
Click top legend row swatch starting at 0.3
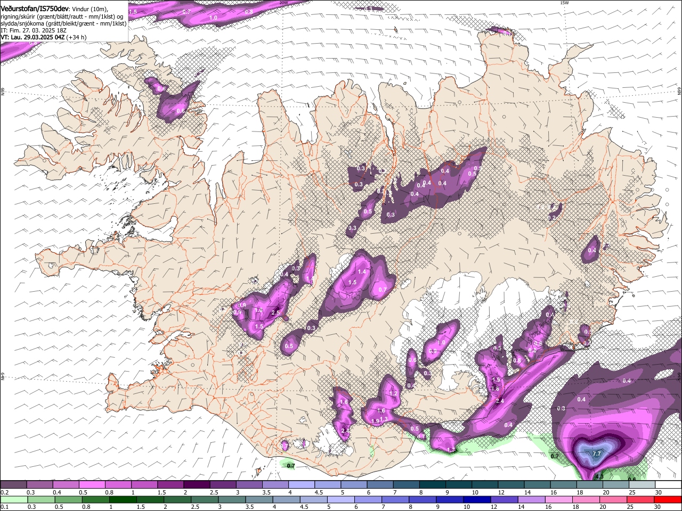point(39,485)
